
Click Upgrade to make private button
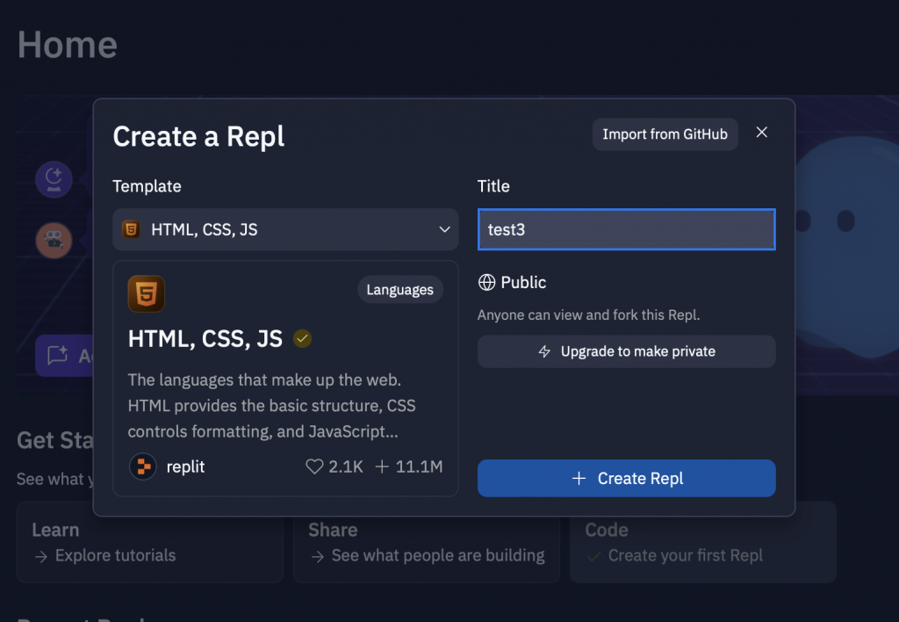click(x=627, y=351)
